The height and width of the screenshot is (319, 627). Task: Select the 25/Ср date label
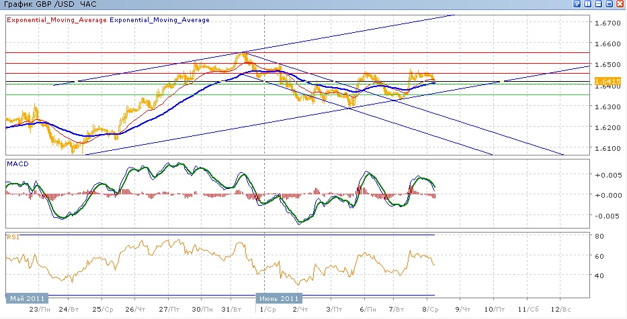pyautogui.click(x=102, y=310)
